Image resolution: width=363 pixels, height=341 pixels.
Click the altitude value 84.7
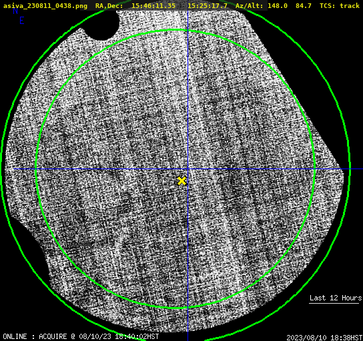pyautogui.click(x=303, y=6)
